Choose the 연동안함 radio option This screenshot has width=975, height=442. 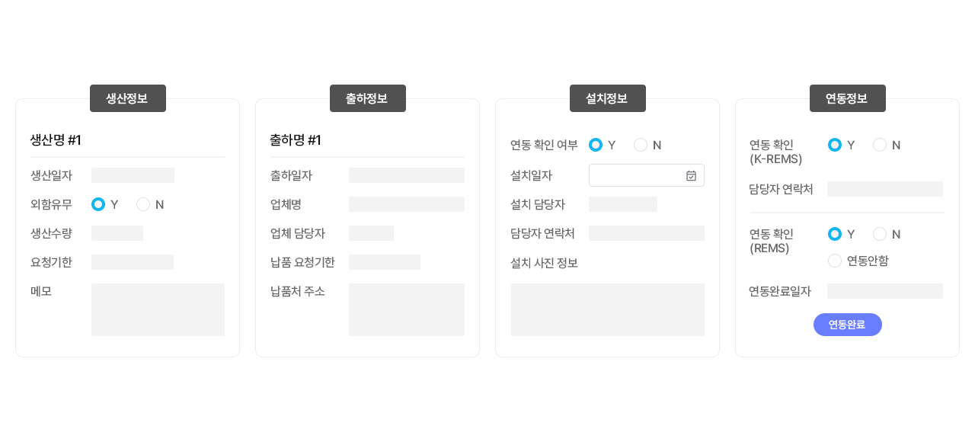click(x=835, y=261)
